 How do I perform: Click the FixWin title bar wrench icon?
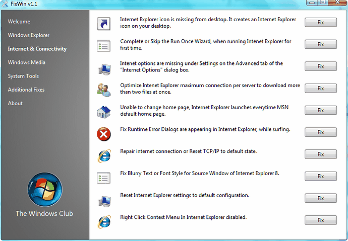[5, 4]
